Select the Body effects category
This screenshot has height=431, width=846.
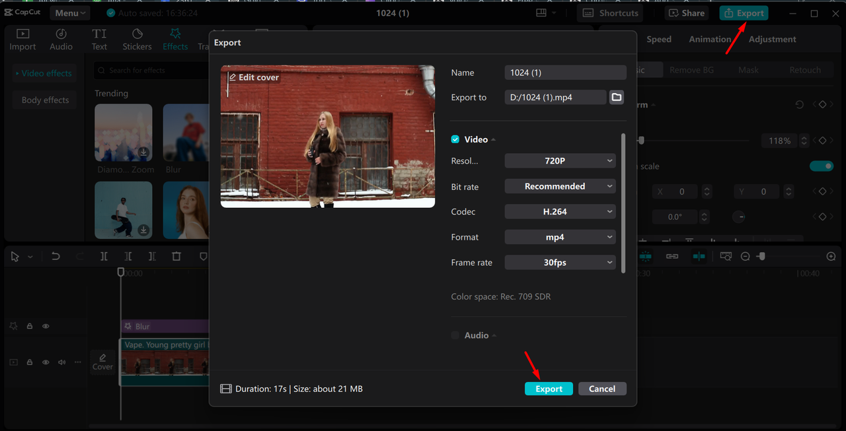point(45,100)
